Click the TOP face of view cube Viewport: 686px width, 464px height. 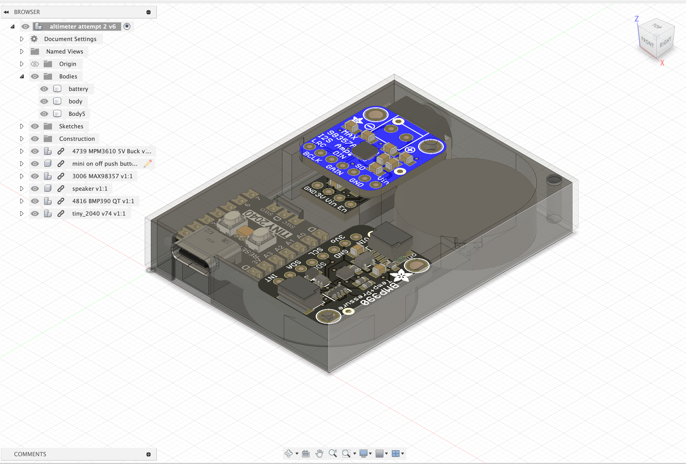point(656,26)
